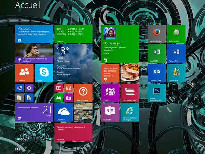Open the Health article orange tile
The image size is (205, 154).
pos(110,73)
